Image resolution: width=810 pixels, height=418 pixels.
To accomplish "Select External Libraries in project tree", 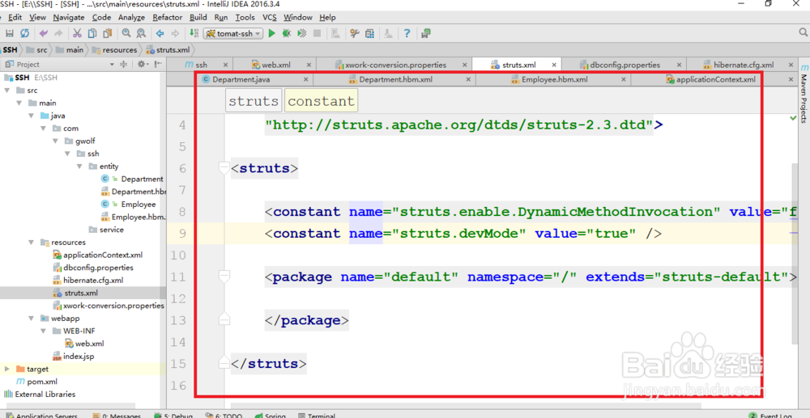I will pos(45,395).
